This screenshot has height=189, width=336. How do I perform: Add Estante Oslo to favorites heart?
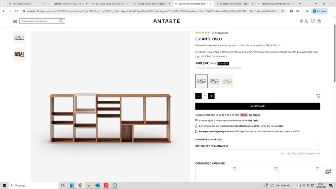(318, 96)
